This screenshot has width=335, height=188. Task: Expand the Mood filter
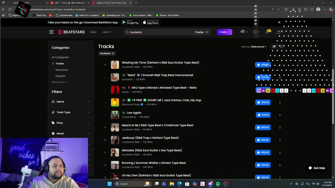point(71,133)
